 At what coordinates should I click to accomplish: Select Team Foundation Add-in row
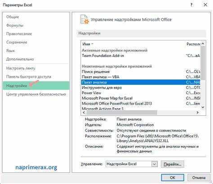(x=141, y=56)
